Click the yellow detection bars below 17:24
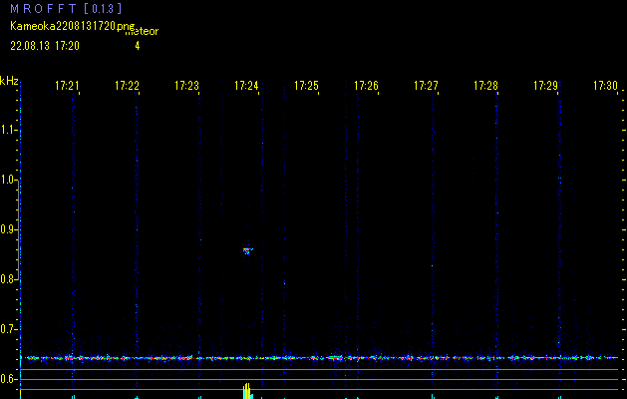The height and width of the screenshot is (399, 627). [x=247, y=391]
